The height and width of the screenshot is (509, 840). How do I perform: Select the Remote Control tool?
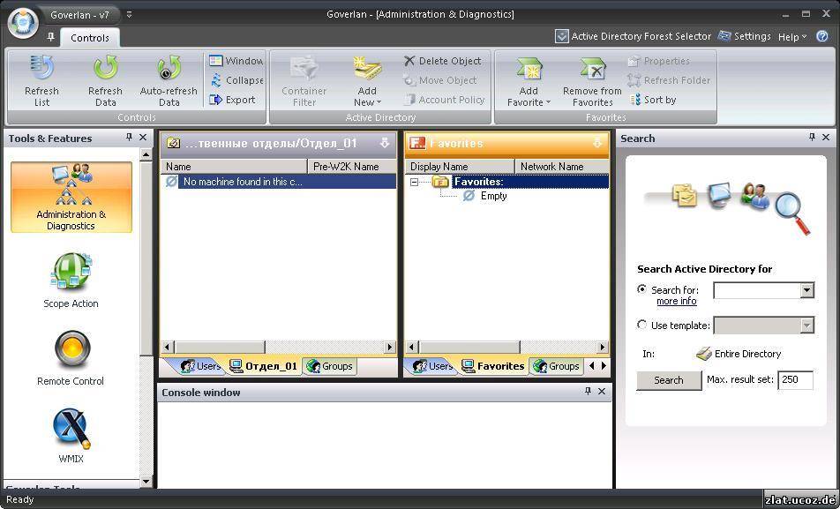(71, 358)
